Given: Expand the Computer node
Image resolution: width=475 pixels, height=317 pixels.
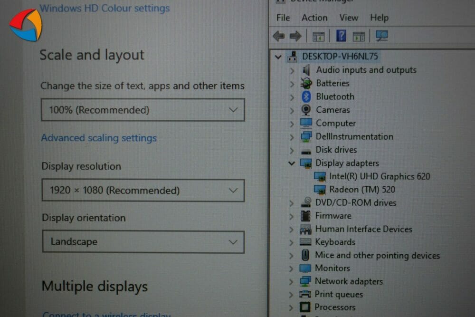Looking at the screenshot, I should point(292,124).
